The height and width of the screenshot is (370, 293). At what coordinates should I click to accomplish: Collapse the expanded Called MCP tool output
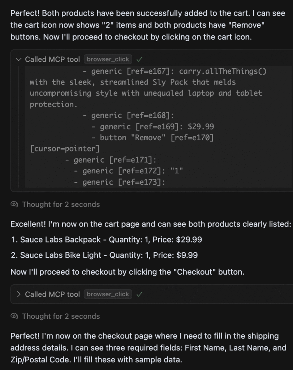click(19, 59)
